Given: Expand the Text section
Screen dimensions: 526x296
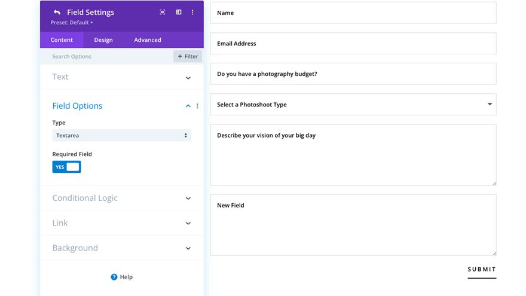Looking at the screenshot, I should [x=188, y=78].
